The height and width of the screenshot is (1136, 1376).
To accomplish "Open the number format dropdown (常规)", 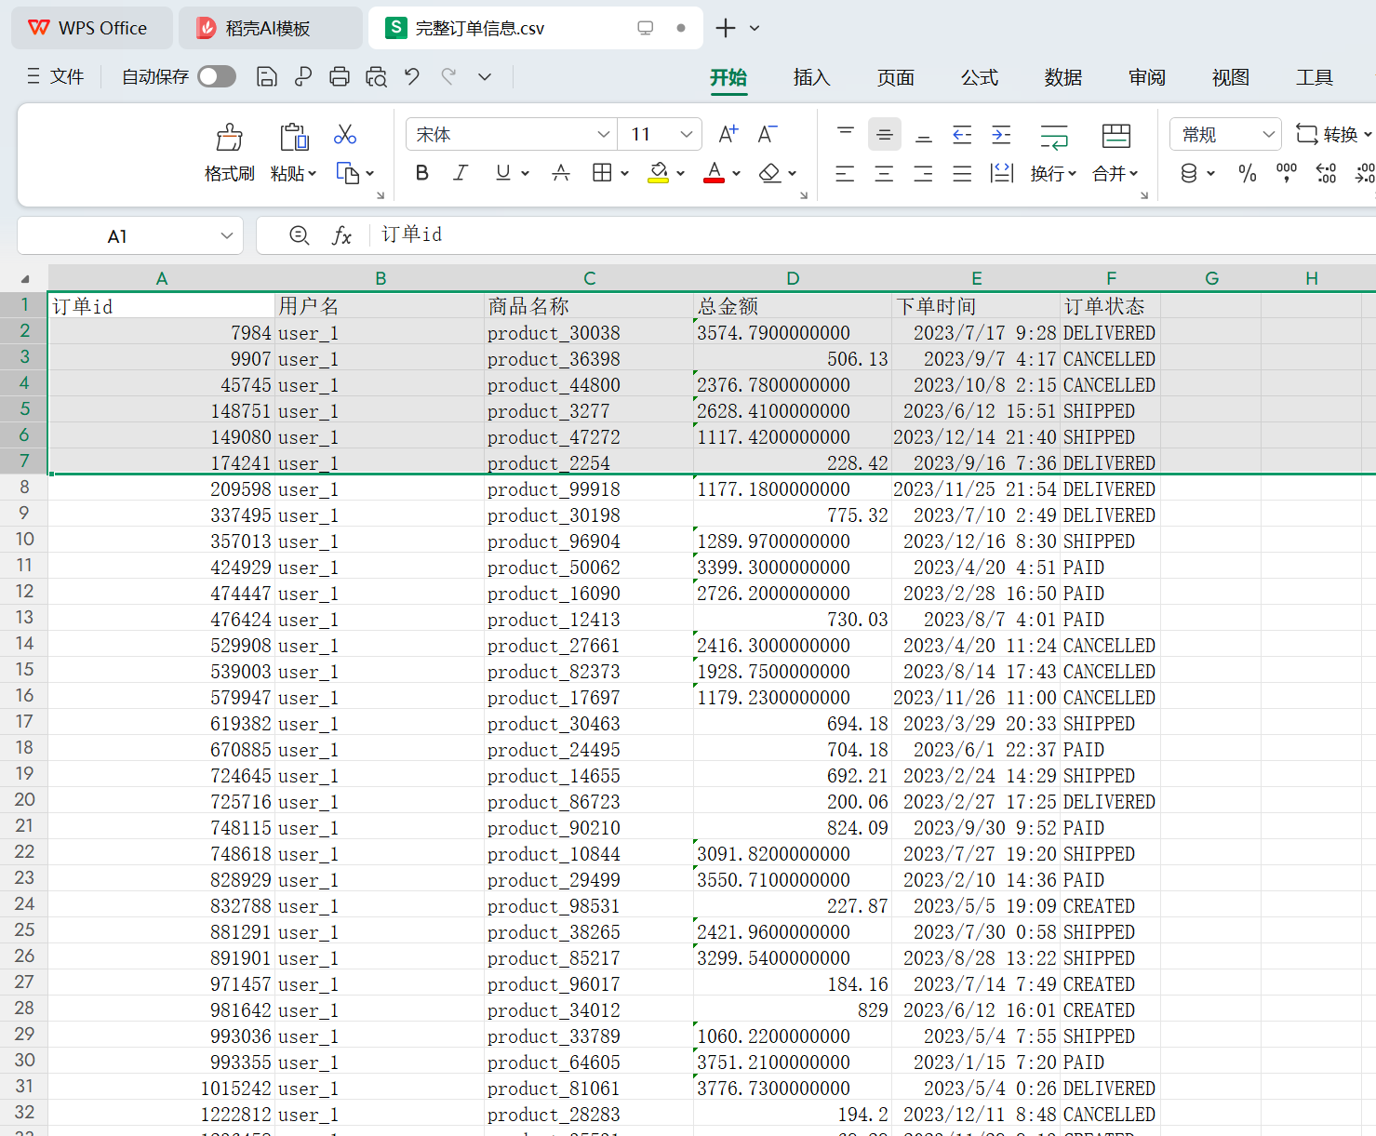I will [1268, 135].
